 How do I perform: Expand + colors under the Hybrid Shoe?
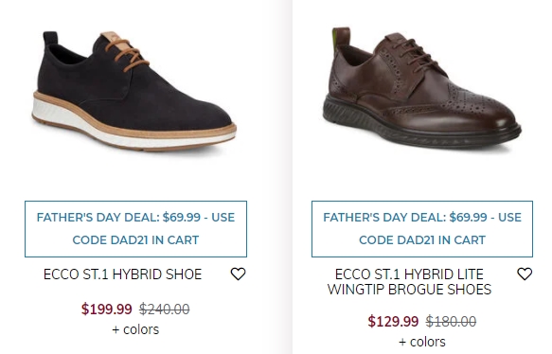(135, 329)
